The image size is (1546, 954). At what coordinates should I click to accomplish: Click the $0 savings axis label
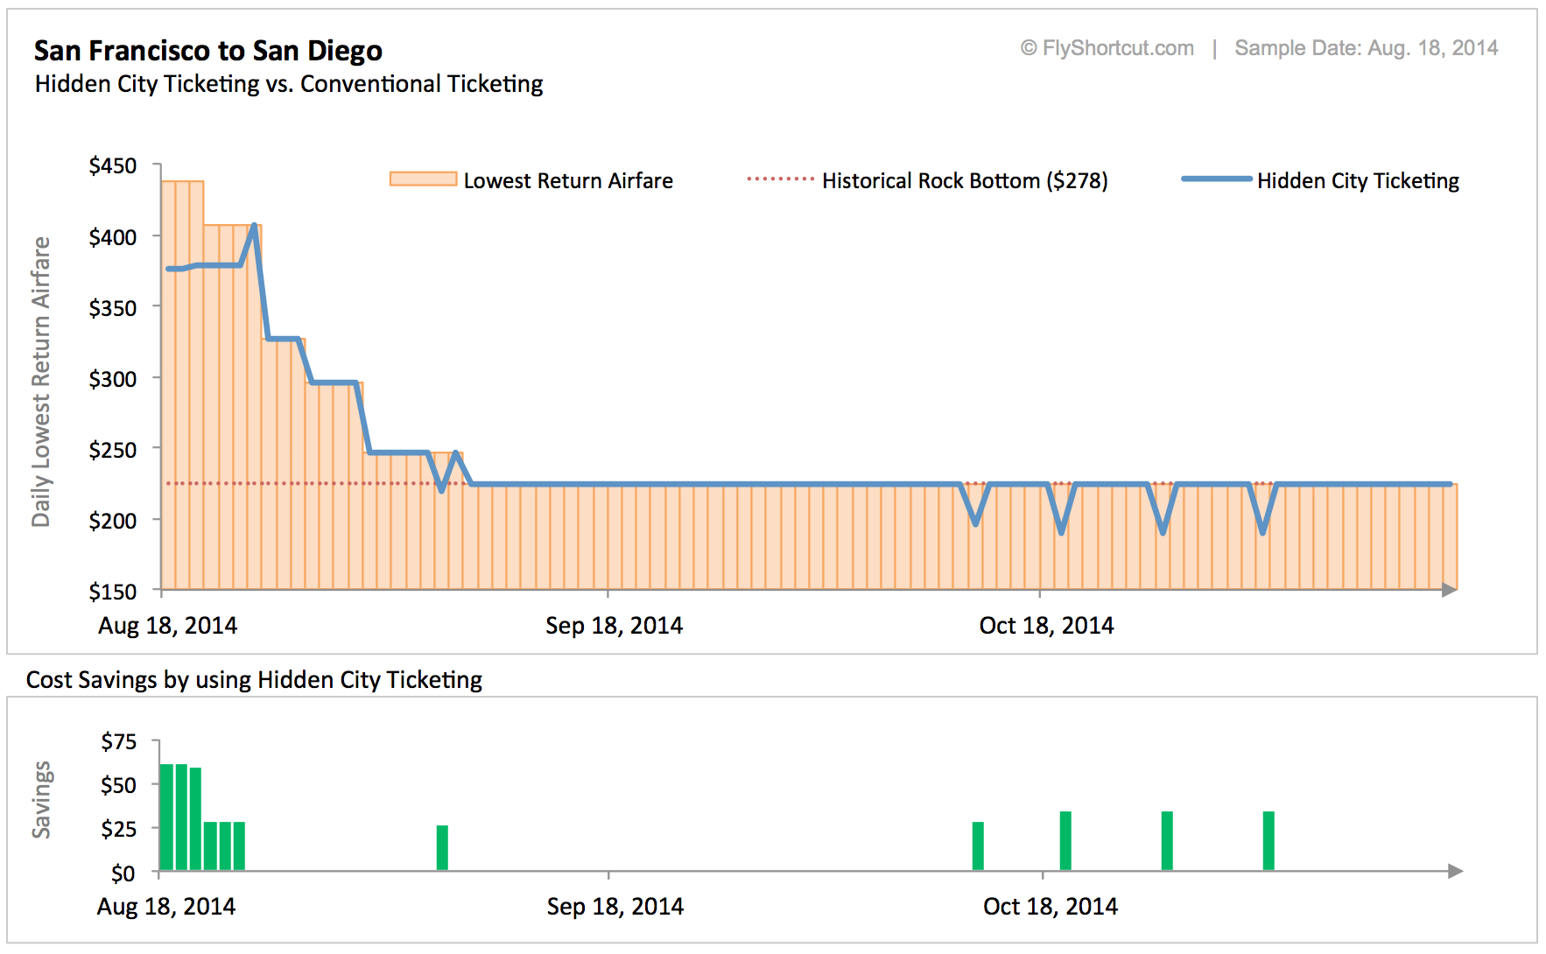[123, 873]
